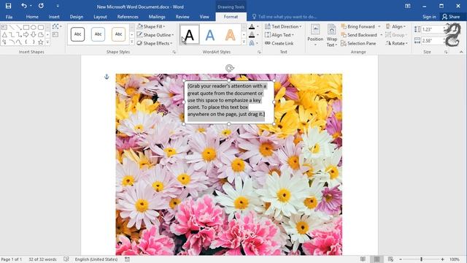Open the File menu
This screenshot has width=467, height=263.
tap(9, 17)
